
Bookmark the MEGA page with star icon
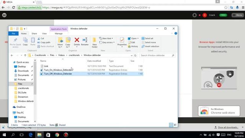(225, 7)
